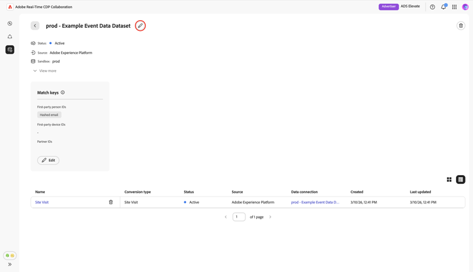Open the second sidebar navigation icon
This screenshot has width=473, height=272.
click(10, 37)
